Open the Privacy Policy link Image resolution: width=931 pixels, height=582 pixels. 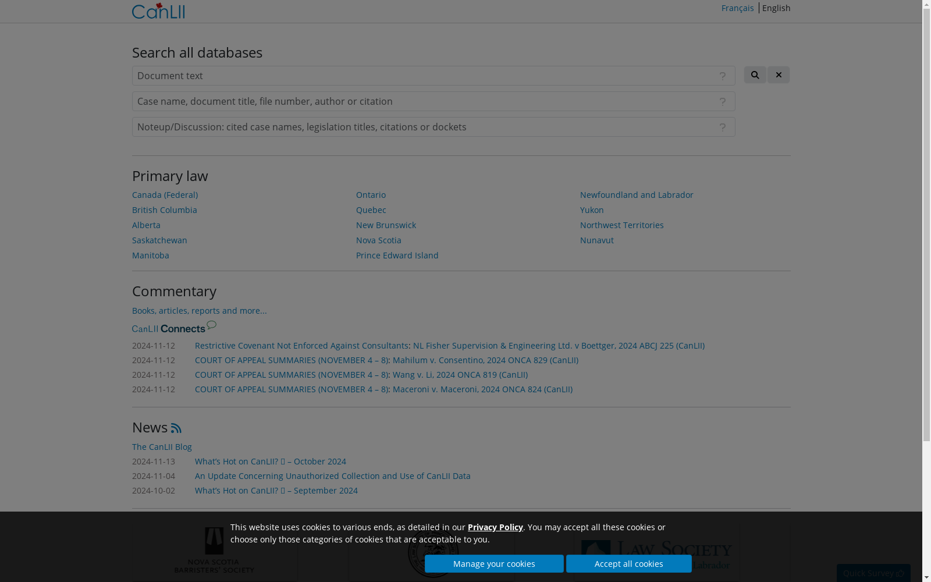click(x=495, y=527)
